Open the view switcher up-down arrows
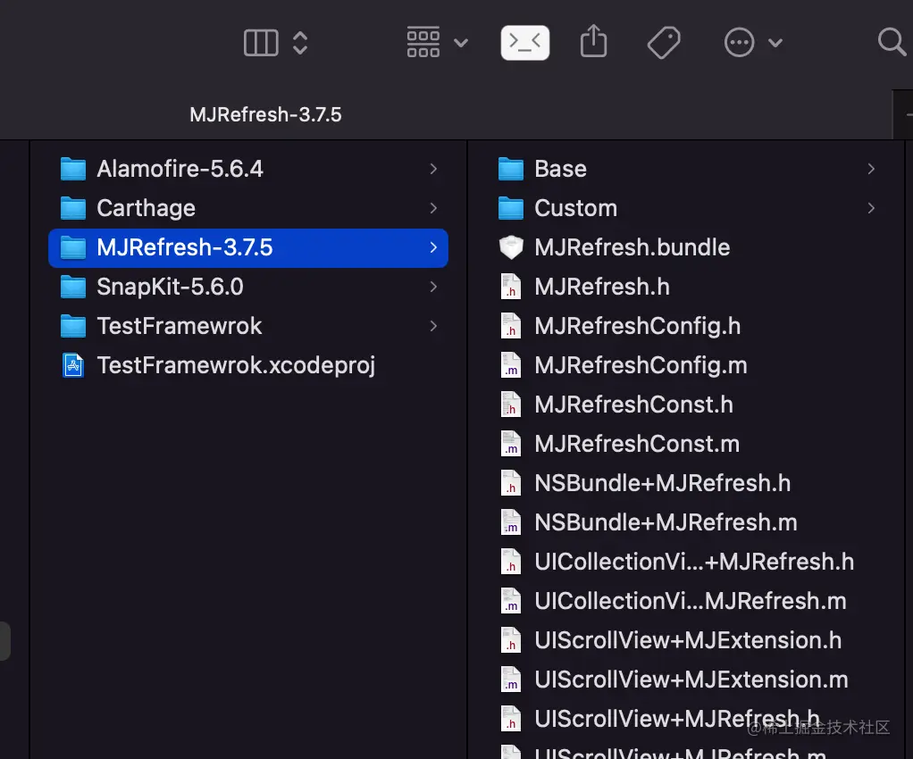Viewport: 913px width, 759px height. (x=300, y=42)
